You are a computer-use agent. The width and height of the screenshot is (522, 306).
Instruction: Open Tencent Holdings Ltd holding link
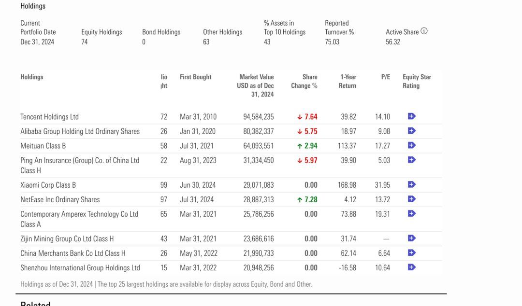click(x=49, y=117)
